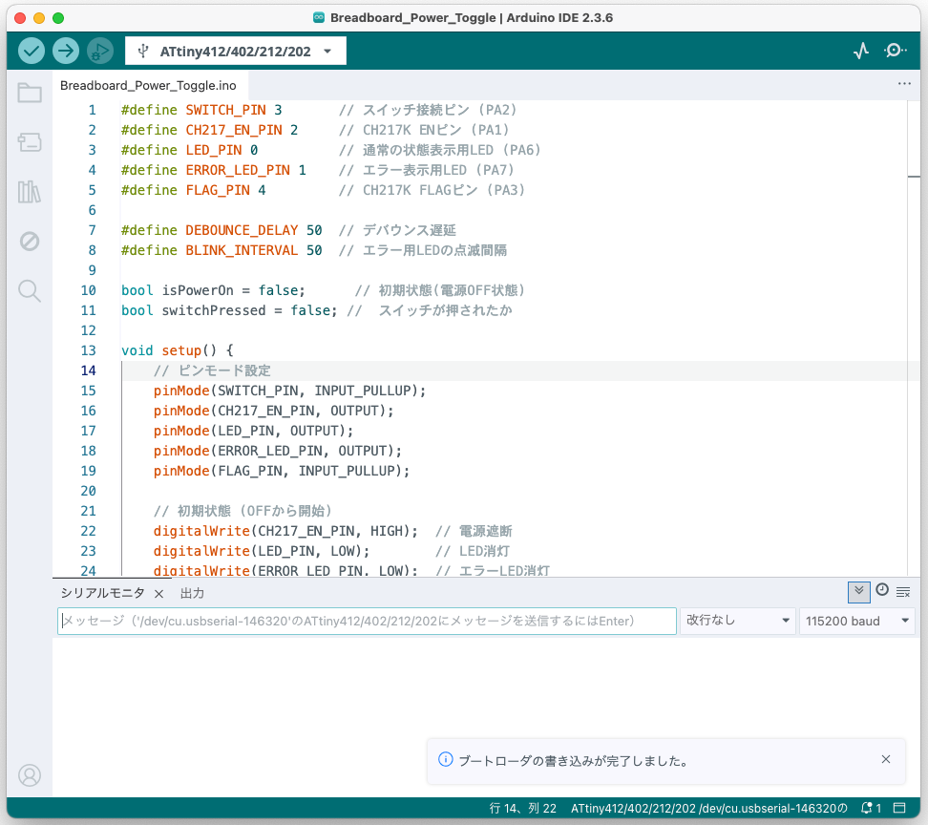This screenshot has height=825, width=928.
Task: Change the 115200 baud rate dropdown
Action: click(x=856, y=621)
